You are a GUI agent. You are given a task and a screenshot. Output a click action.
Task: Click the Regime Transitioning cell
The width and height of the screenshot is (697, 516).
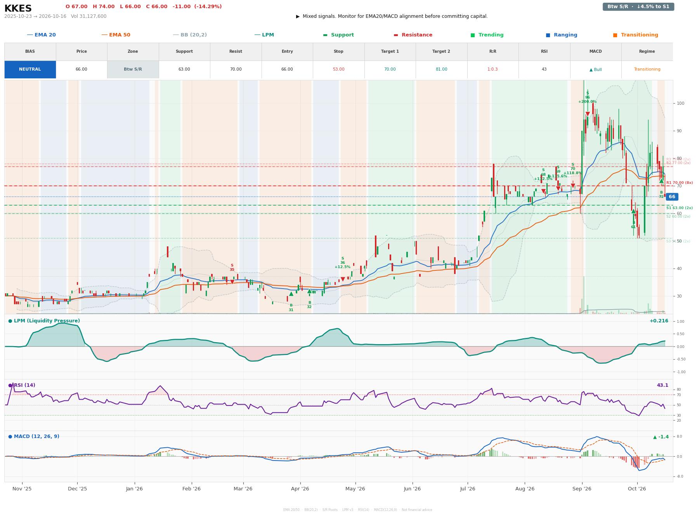point(647,69)
